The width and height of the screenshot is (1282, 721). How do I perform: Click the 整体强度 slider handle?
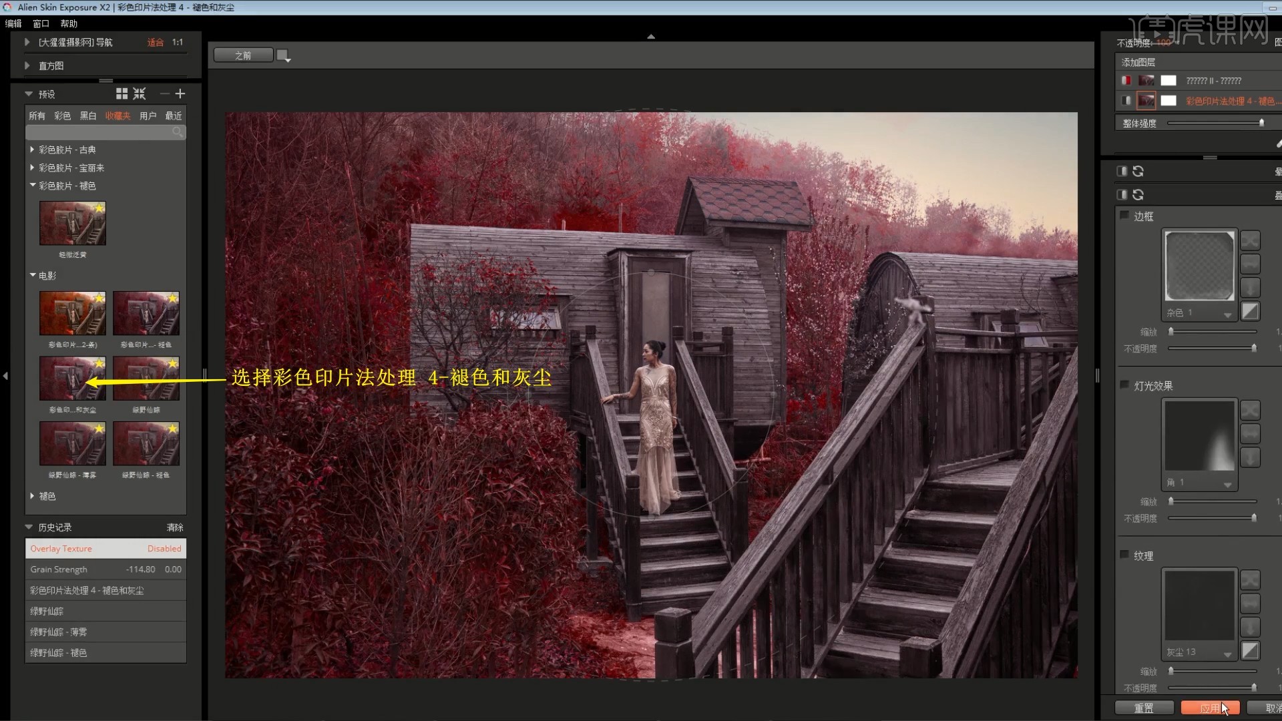(1261, 123)
